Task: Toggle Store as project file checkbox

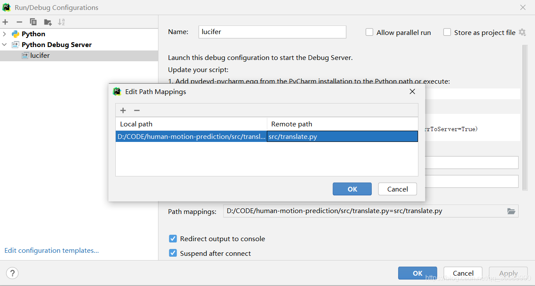Action: 447,32
